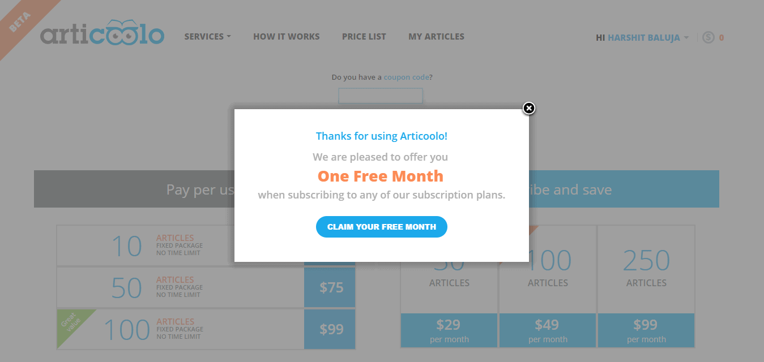Select the Subscribe and save tab
The image size is (764, 362).
tap(624, 189)
